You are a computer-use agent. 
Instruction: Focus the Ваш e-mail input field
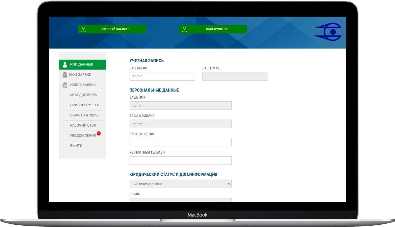[x=235, y=76]
